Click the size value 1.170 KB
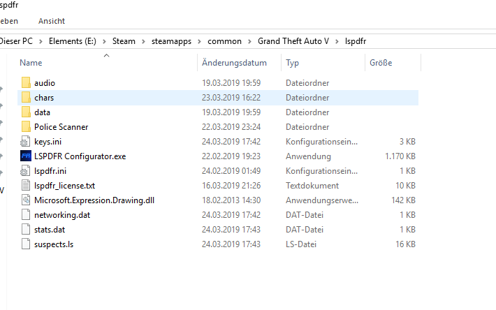Viewport: 496px width, 310px height. 400,156
